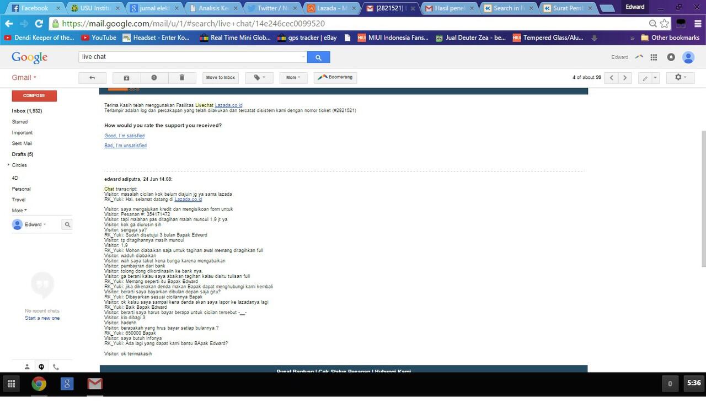Open Starred folder
The height and width of the screenshot is (408, 706).
pos(20,122)
